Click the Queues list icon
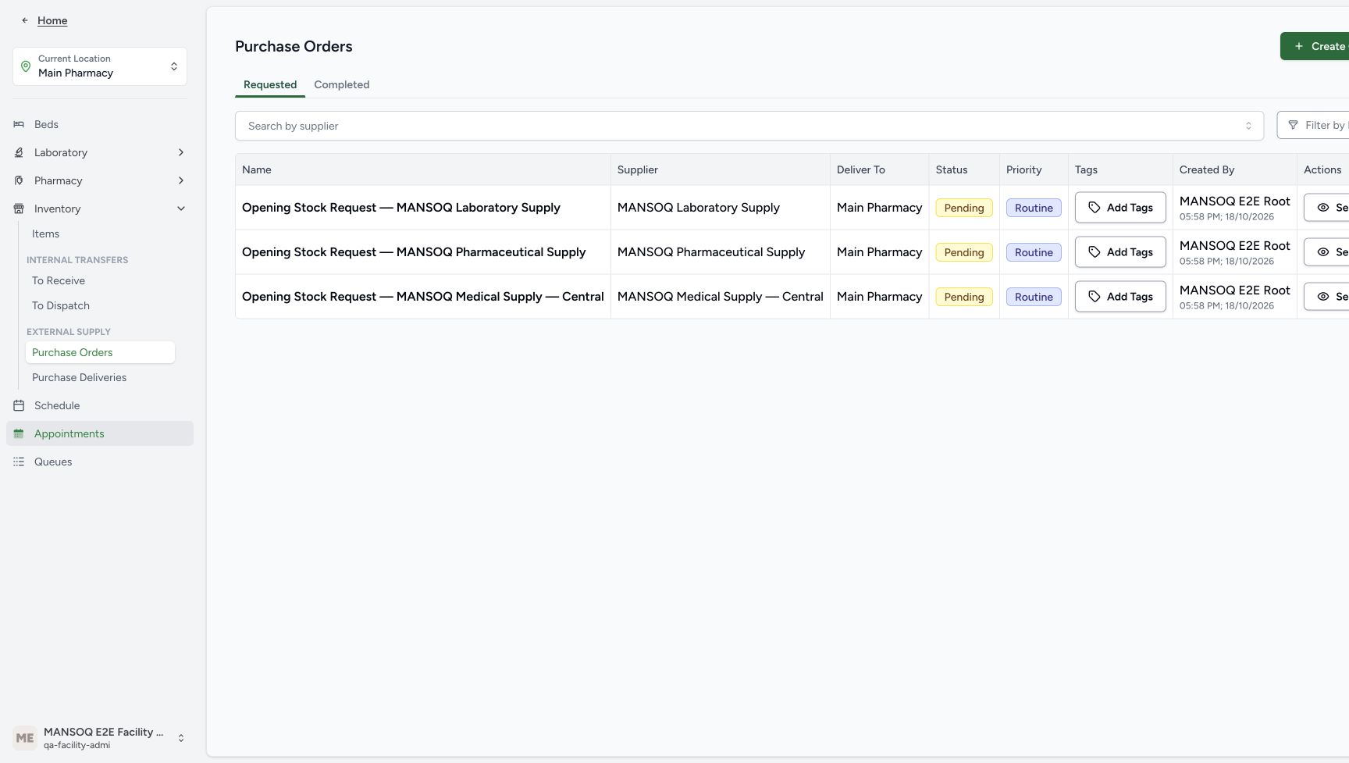 (19, 462)
